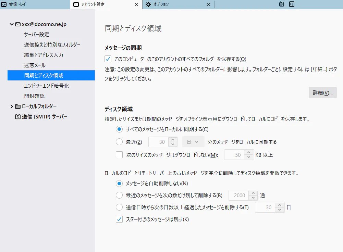Toggle スター付きのメッセージは残す checkbox
This screenshot has width=343, height=252.
[119, 219]
